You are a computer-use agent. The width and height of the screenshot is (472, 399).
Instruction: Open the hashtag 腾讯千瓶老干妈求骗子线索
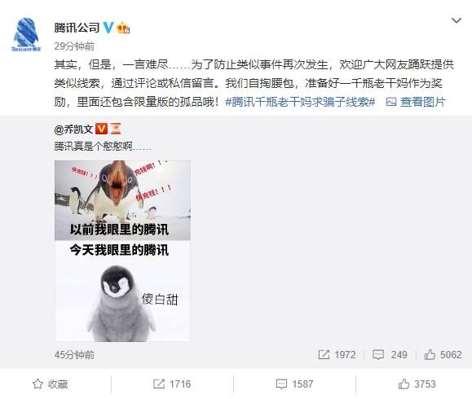[x=300, y=102]
